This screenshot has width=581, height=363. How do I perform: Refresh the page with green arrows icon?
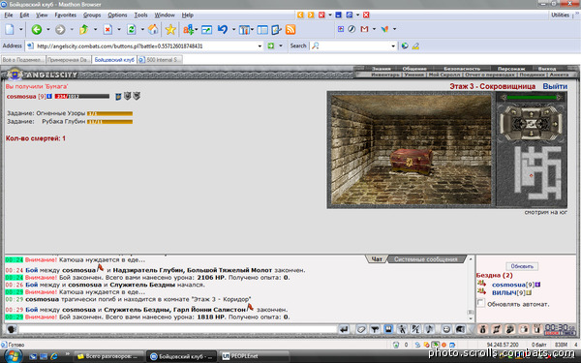[x=131, y=29]
